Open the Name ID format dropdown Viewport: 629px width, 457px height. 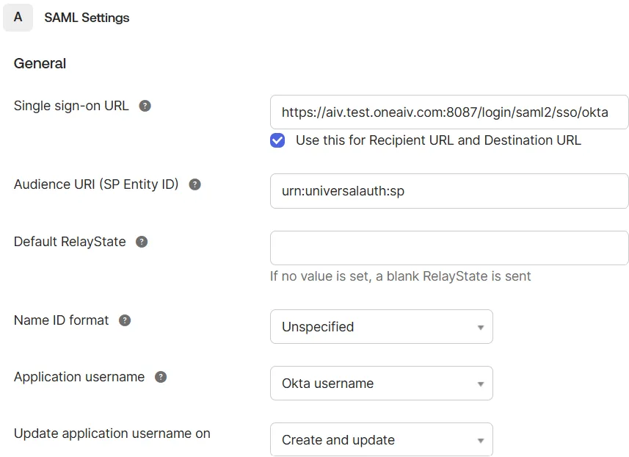click(382, 326)
